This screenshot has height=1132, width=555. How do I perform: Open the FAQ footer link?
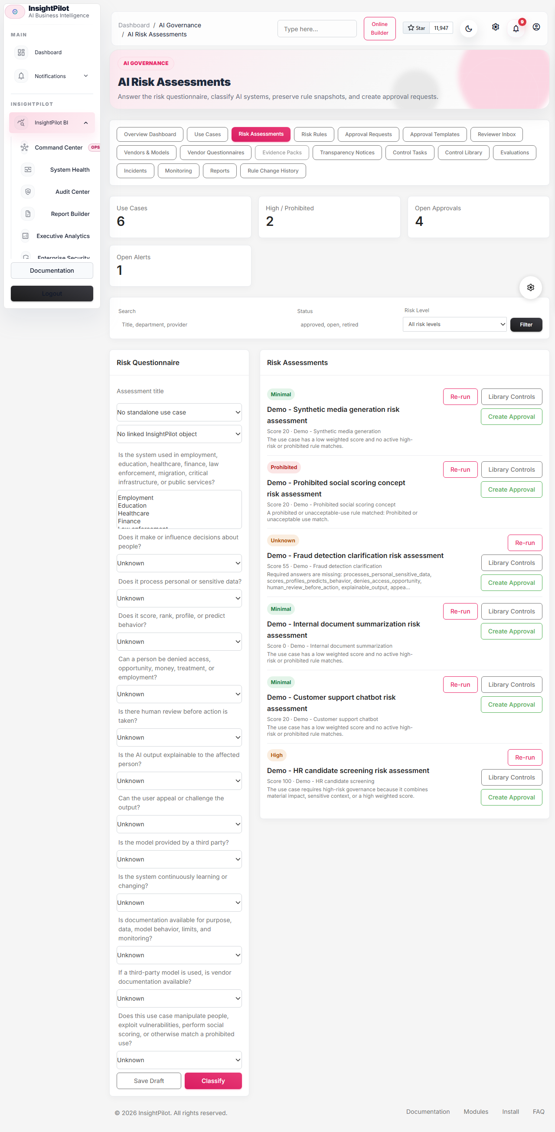coord(538,1111)
